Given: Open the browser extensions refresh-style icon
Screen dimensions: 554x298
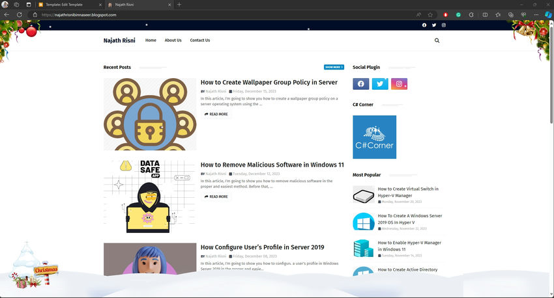Looking at the screenshot, I should tap(471, 15).
